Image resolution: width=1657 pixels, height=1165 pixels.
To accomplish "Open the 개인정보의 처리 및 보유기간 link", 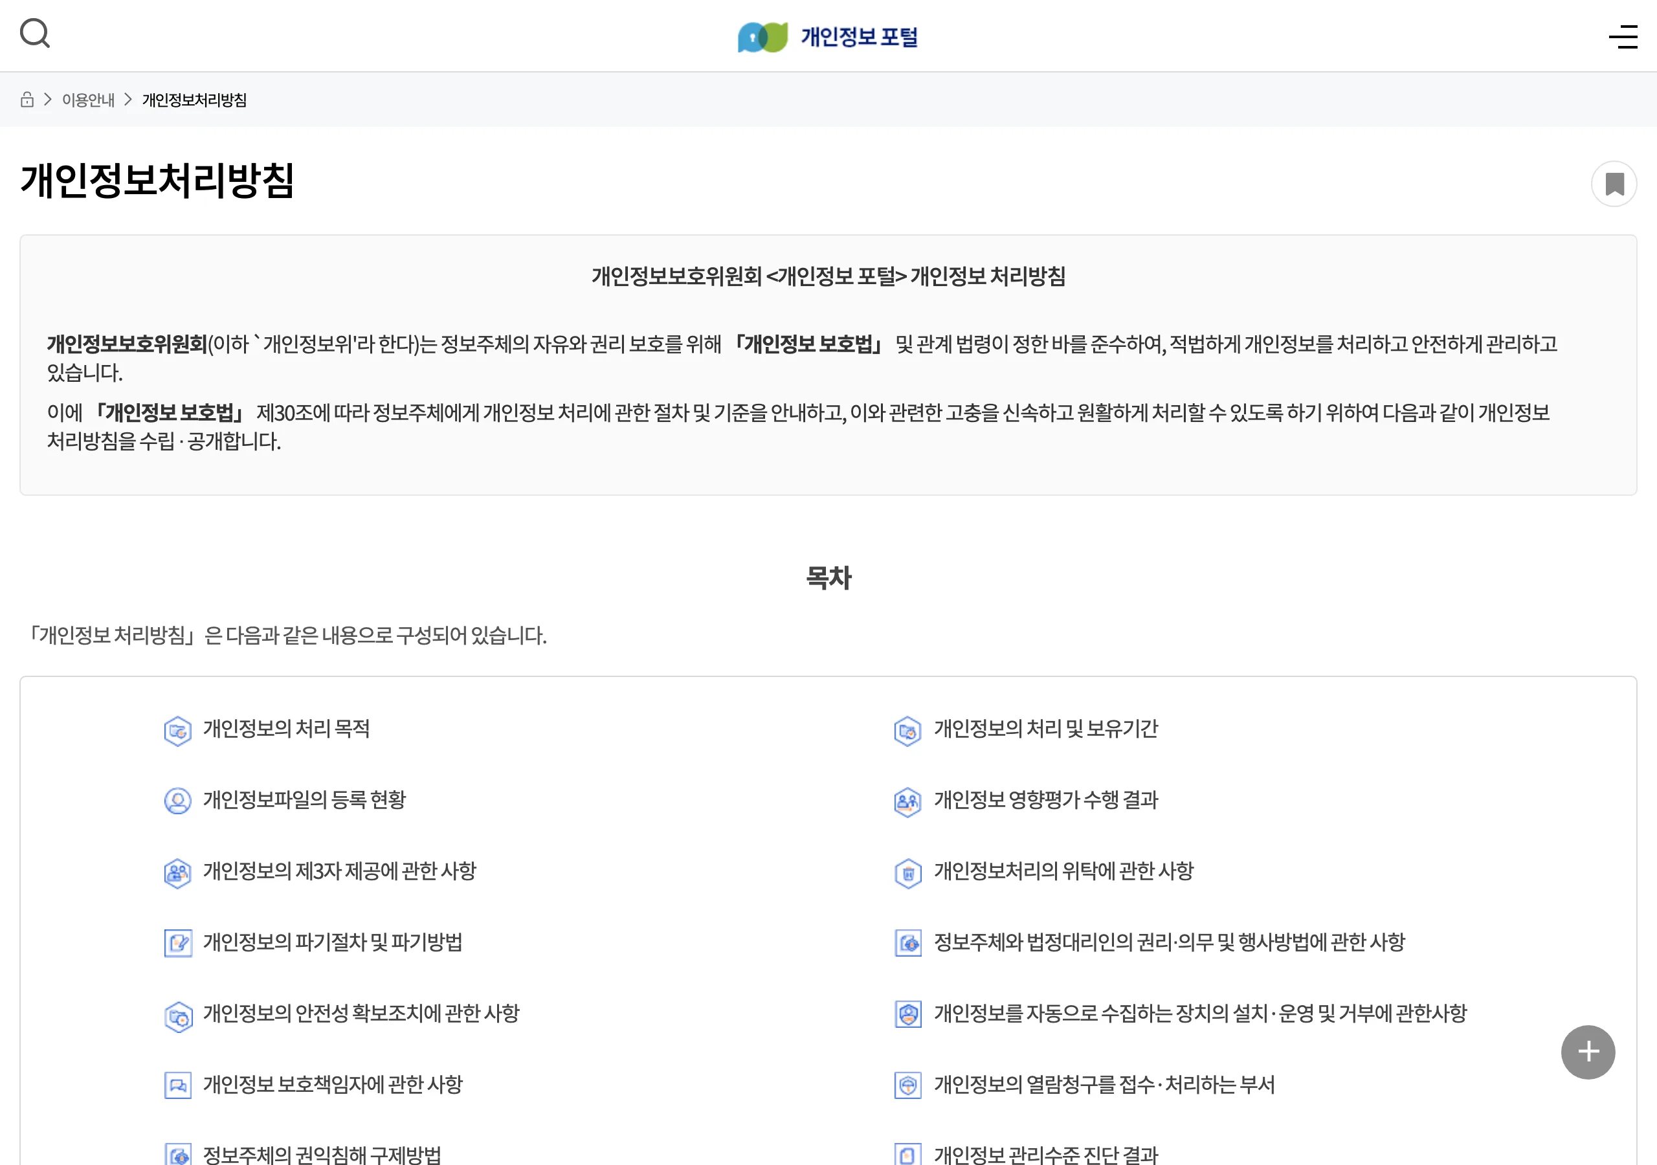I will [1046, 728].
